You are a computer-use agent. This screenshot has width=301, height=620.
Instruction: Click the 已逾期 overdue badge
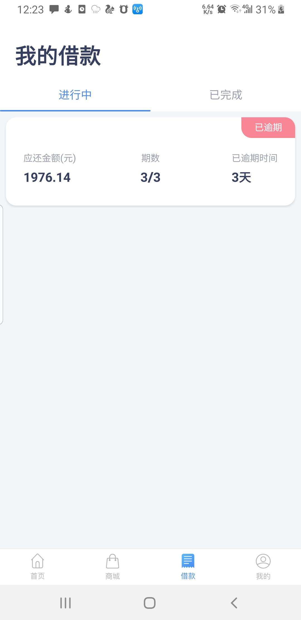click(x=268, y=128)
